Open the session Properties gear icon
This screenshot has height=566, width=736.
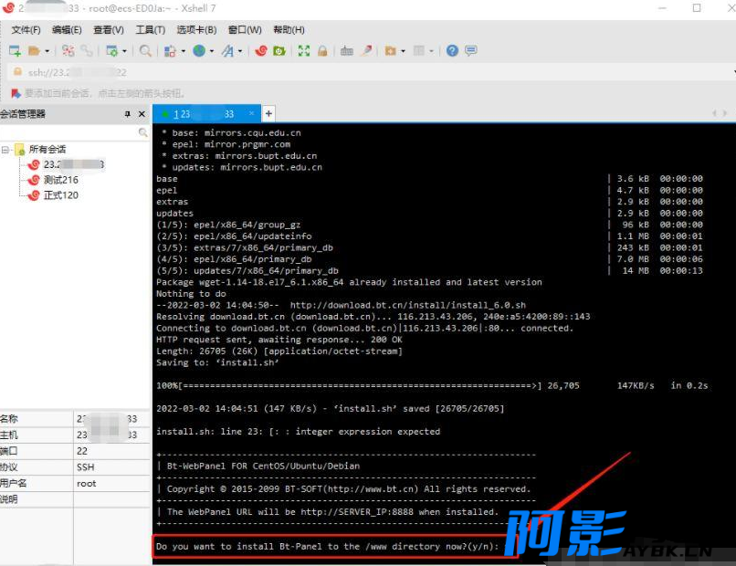point(111,51)
